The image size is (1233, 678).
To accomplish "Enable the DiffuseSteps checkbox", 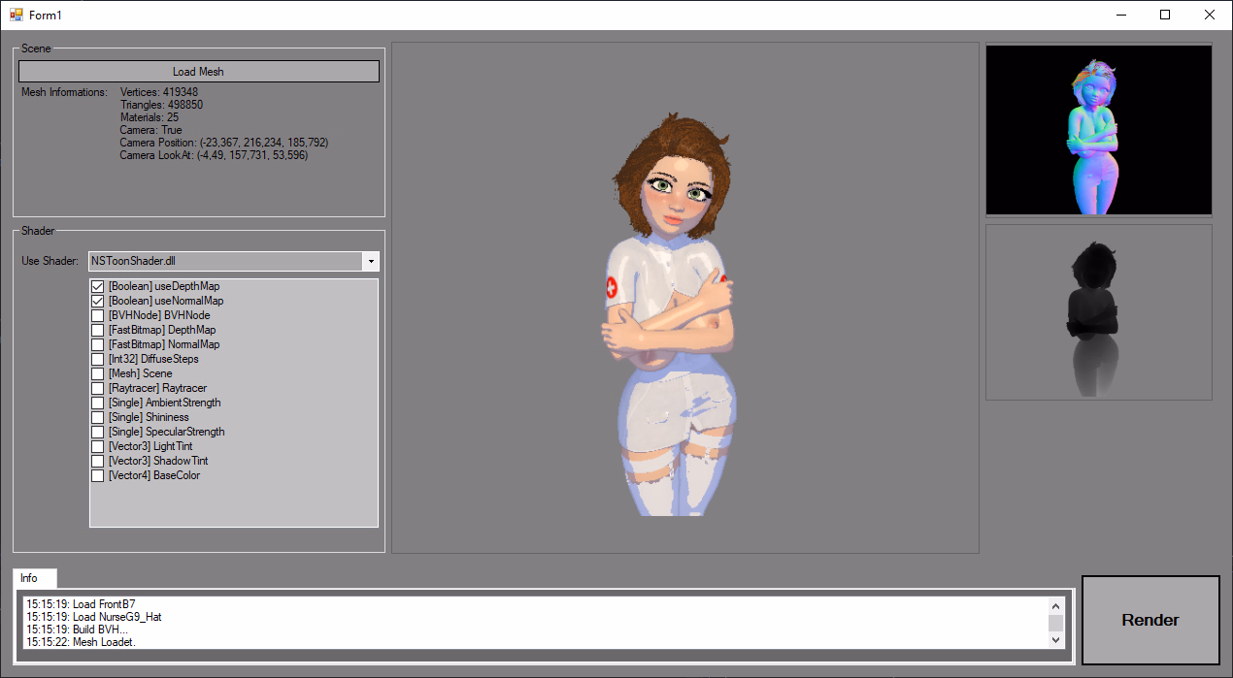I will [x=98, y=360].
